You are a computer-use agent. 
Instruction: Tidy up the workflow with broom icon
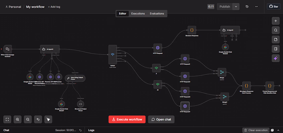tap(48, 119)
